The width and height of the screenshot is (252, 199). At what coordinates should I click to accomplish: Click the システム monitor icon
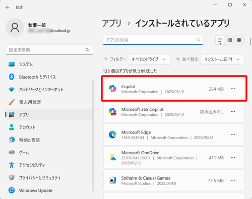click(12, 64)
